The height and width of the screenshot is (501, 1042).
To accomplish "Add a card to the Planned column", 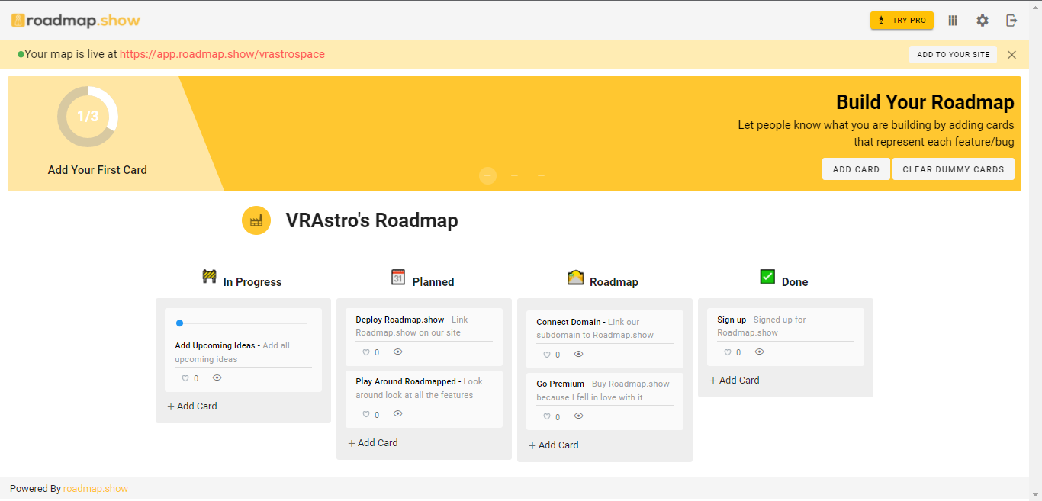I will pyautogui.click(x=373, y=443).
